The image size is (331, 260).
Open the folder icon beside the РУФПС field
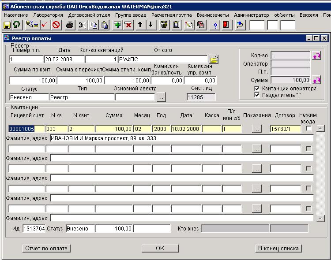(214, 59)
